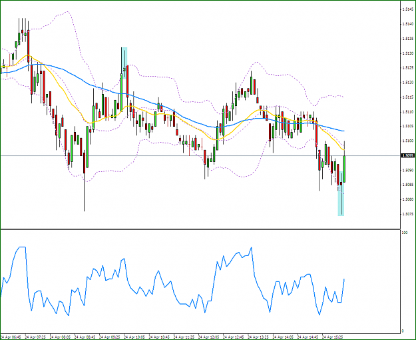The width and height of the screenshot is (416, 340).
Task: Click the 100 label on oscillator scale
Action: (x=405, y=233)
